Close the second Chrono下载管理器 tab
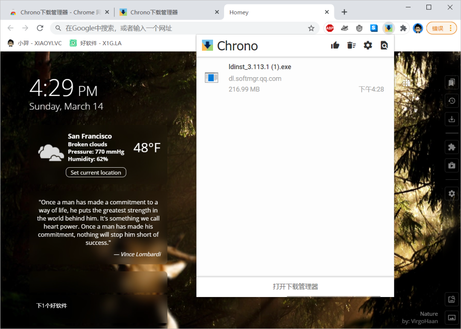 [x=217, y=12]
